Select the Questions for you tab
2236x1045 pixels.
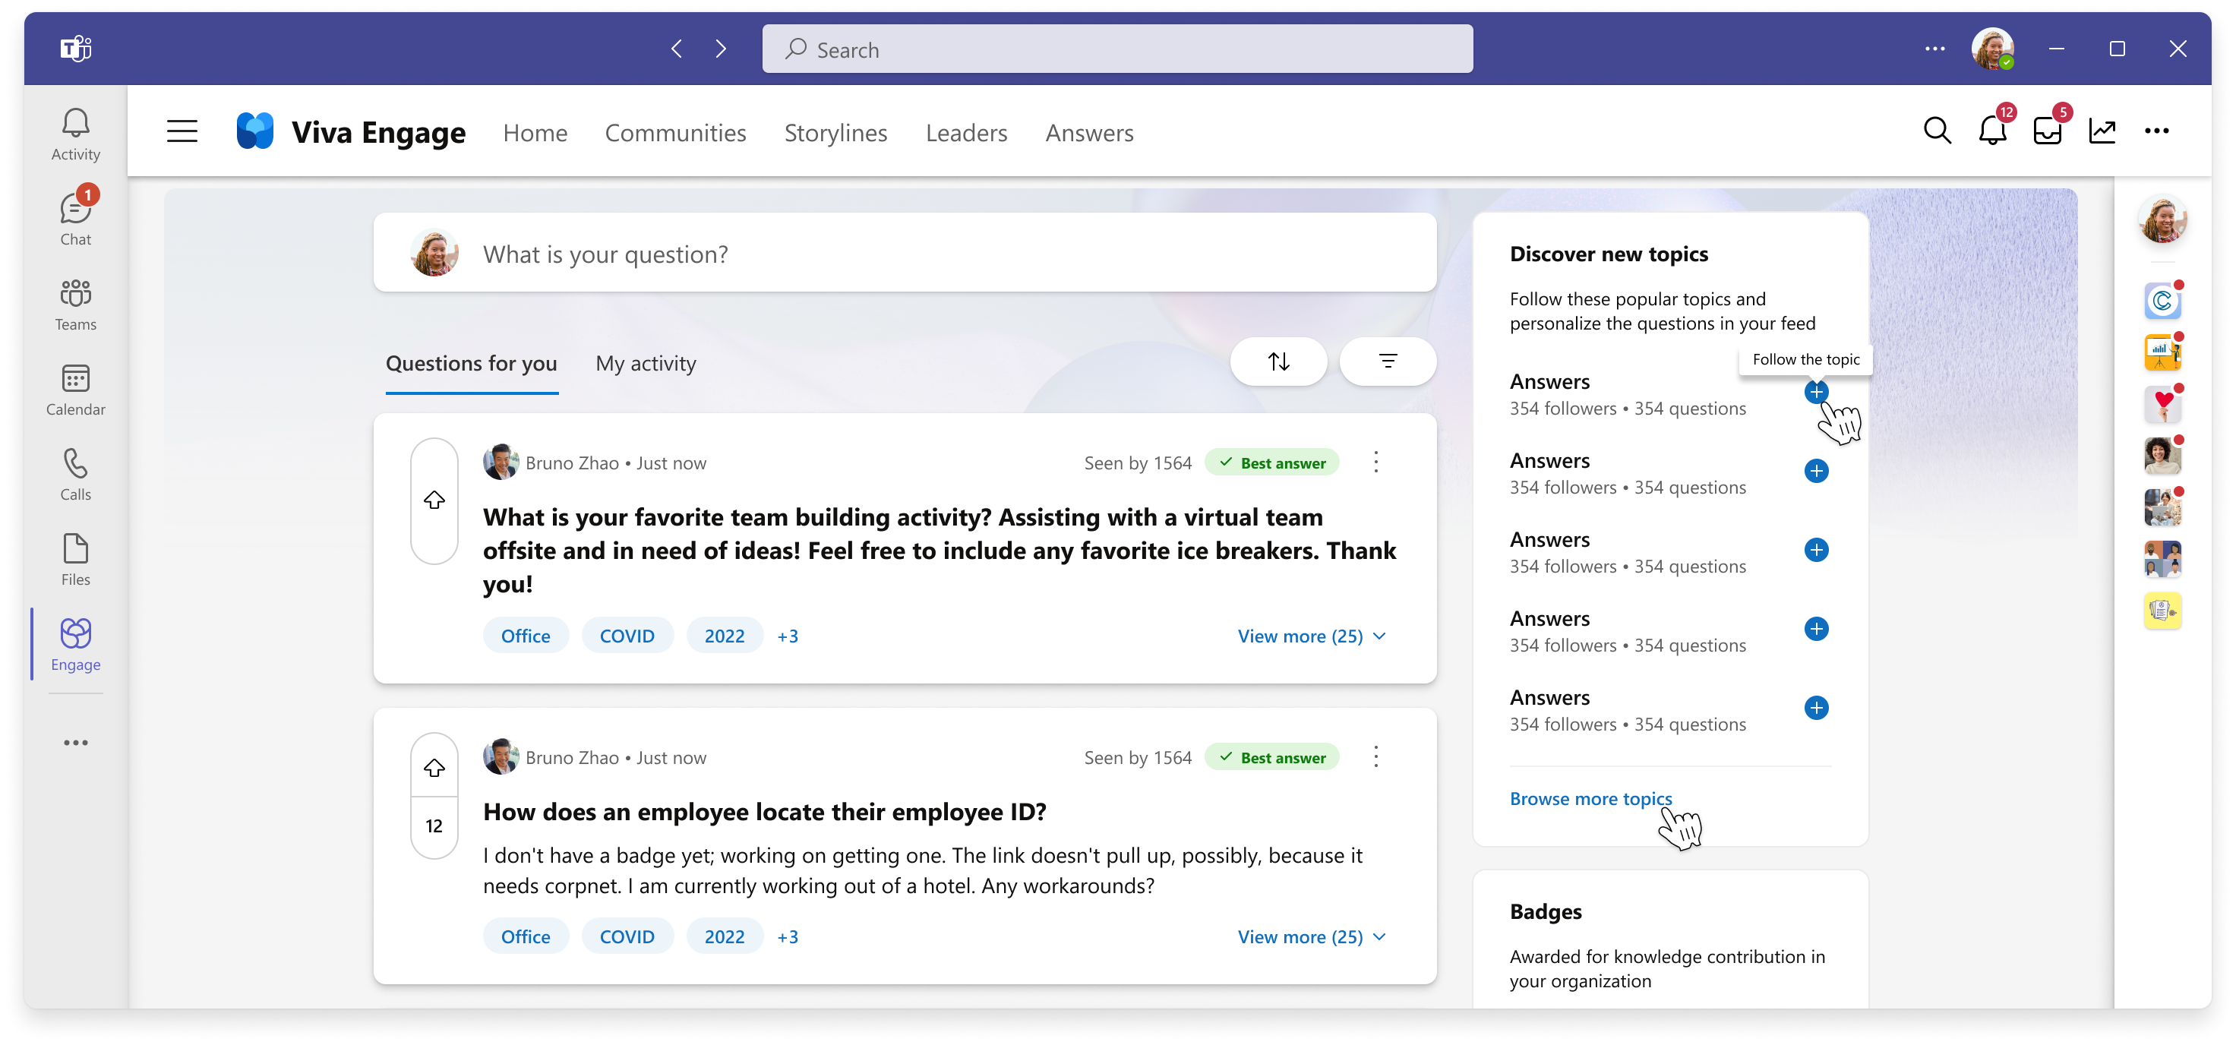pyautogui.click(x=472, y=362)
